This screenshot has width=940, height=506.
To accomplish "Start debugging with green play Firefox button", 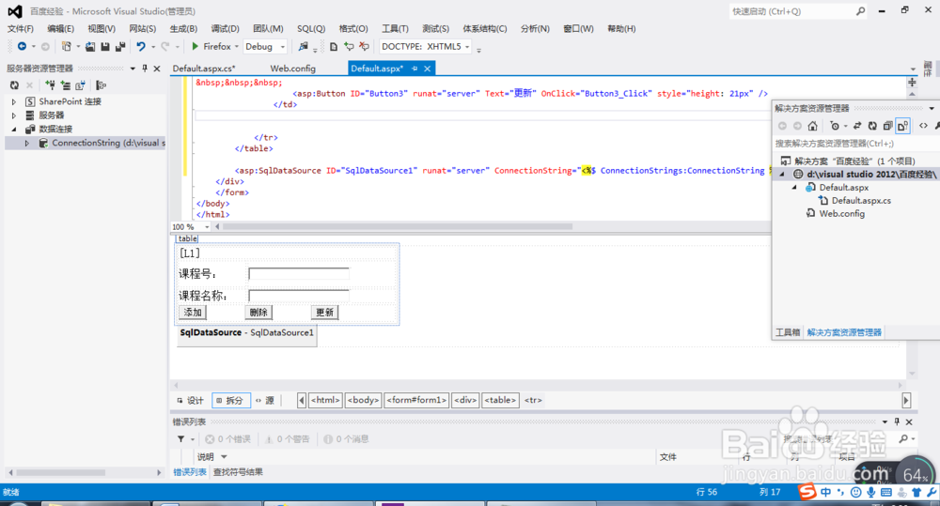I will [x=211, y=46].
